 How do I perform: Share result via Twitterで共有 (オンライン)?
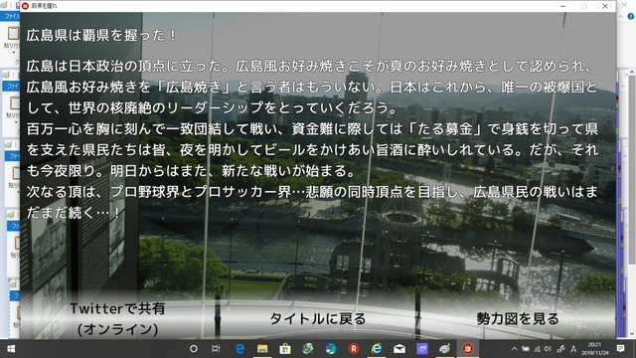point(117,318)
